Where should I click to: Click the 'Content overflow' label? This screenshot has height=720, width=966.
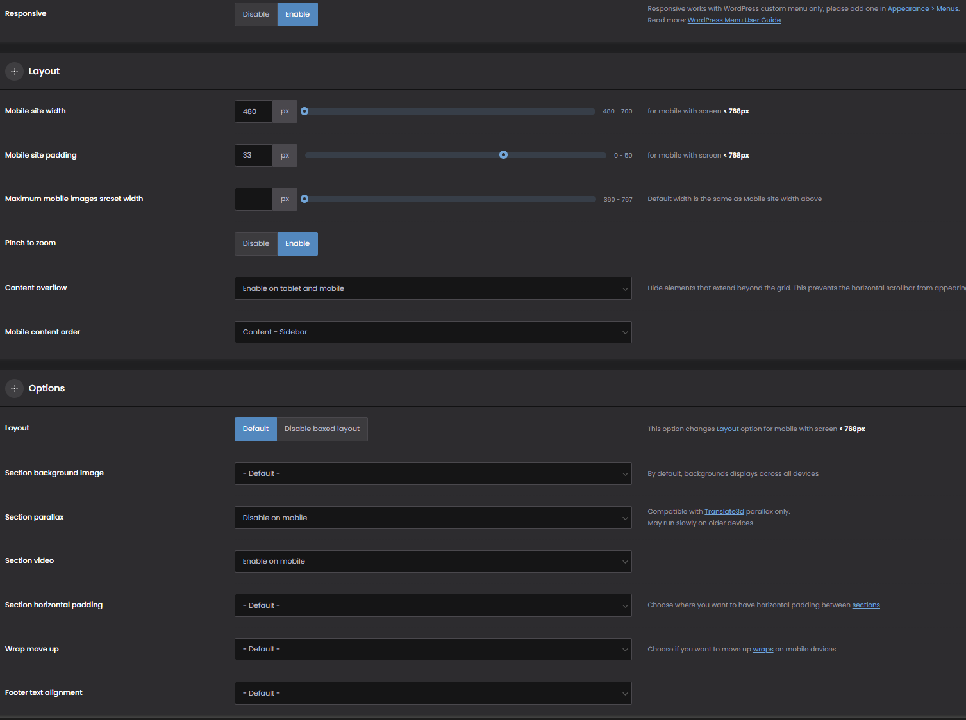pos(36,288)
